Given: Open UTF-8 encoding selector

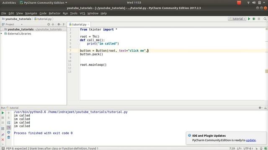Looking at the screenshot, I should 248,148.
